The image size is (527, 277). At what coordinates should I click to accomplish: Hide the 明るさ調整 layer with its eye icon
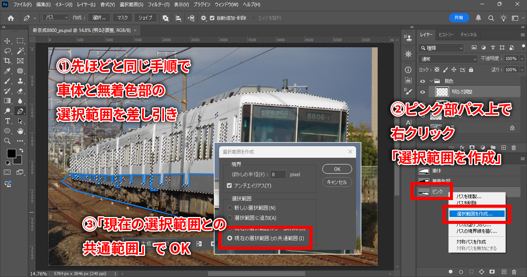click(423, 92)
